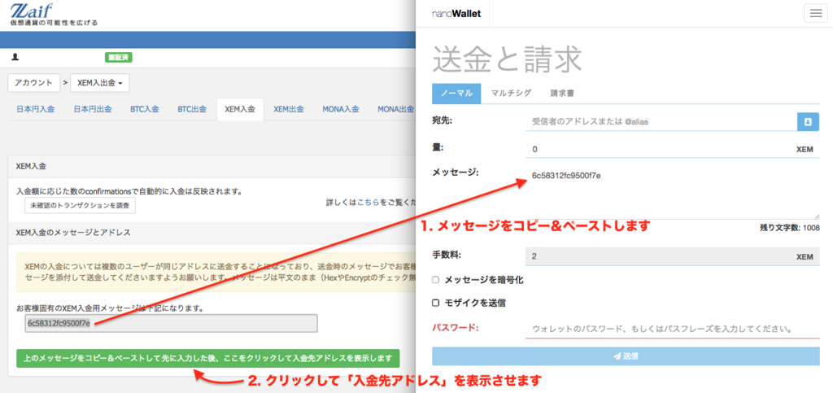Select the 請求書 tab in nanoWallet
The height and width of the screenshot is (393, 833).
pyautogui.click(x=562, y=93)
